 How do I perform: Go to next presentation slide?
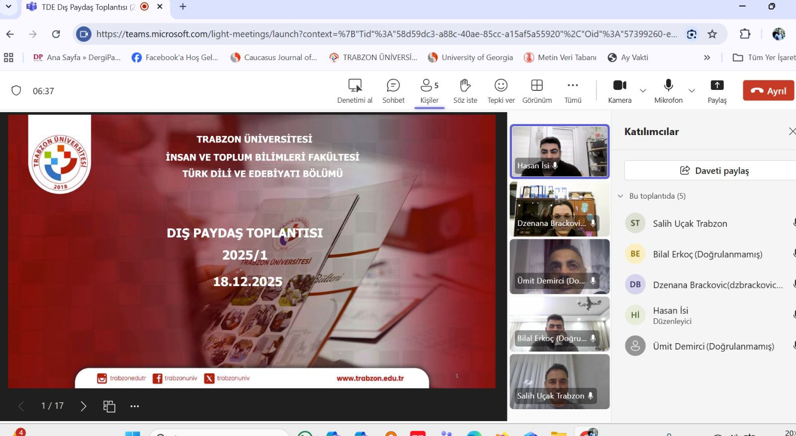tap(83, 406)
